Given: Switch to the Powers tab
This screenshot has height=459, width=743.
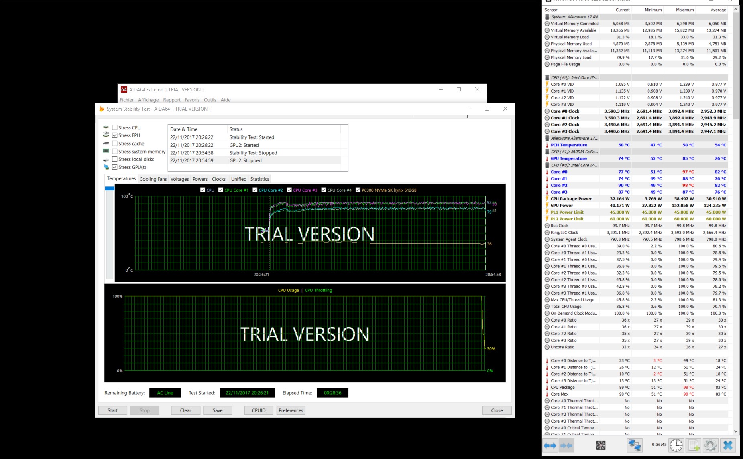Looking at the screenshot, I should pos(200,179).
